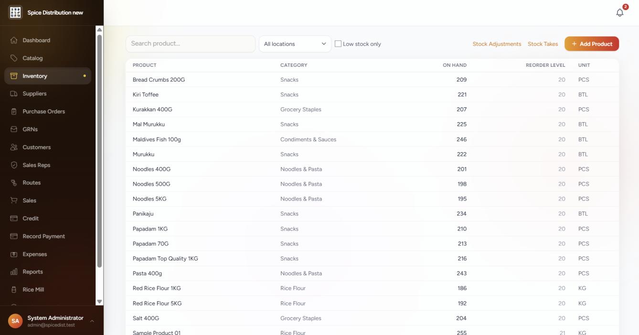The width and height of the screenshot is (639, 335).
Task: Click the sidebar scroll down arrow
Action: pyautogui.click(x=99, y=302)
